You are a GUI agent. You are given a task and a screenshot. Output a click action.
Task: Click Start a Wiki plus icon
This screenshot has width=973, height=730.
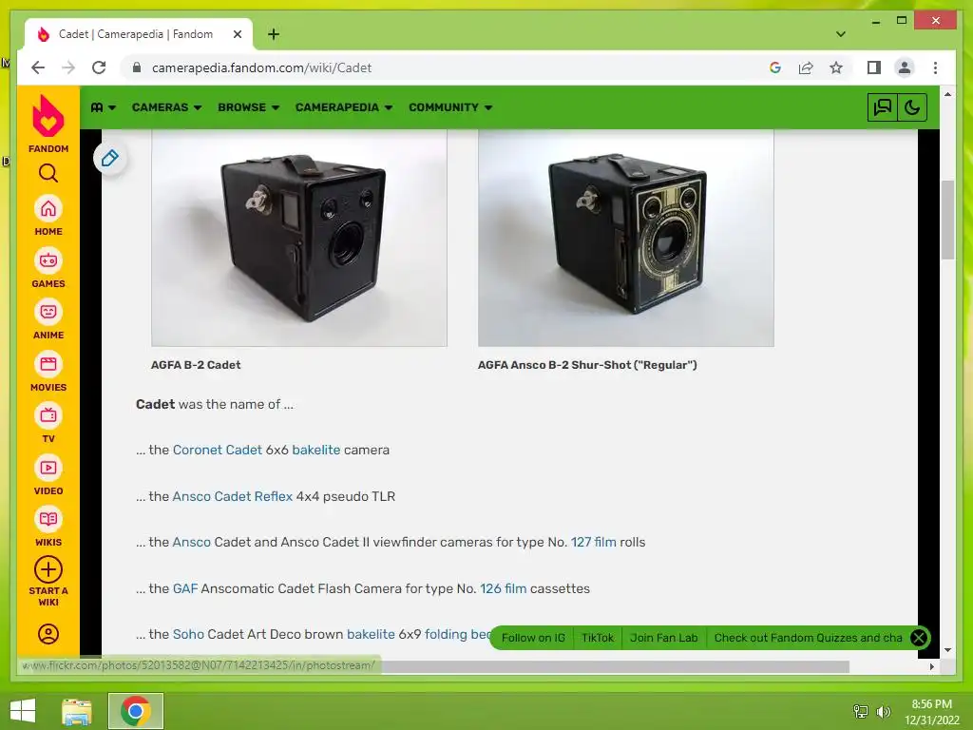(x=48, y=570)
